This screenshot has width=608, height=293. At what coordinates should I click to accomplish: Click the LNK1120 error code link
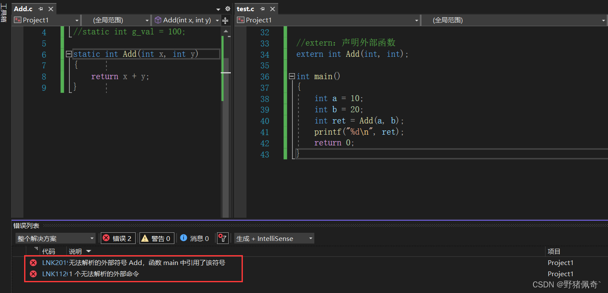pyautogui.click(x=54, y=274)
